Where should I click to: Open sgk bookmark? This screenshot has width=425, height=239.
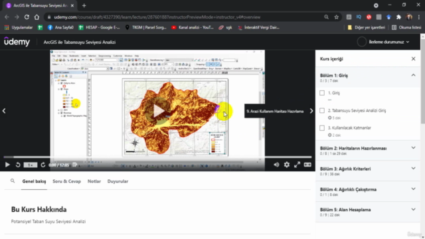click(226, 27)
